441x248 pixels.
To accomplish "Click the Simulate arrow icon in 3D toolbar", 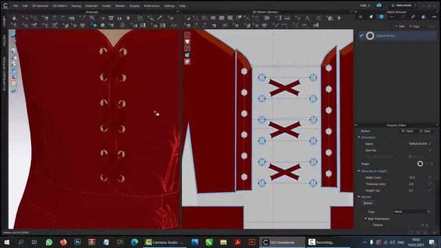I will [x=14, y=19].
